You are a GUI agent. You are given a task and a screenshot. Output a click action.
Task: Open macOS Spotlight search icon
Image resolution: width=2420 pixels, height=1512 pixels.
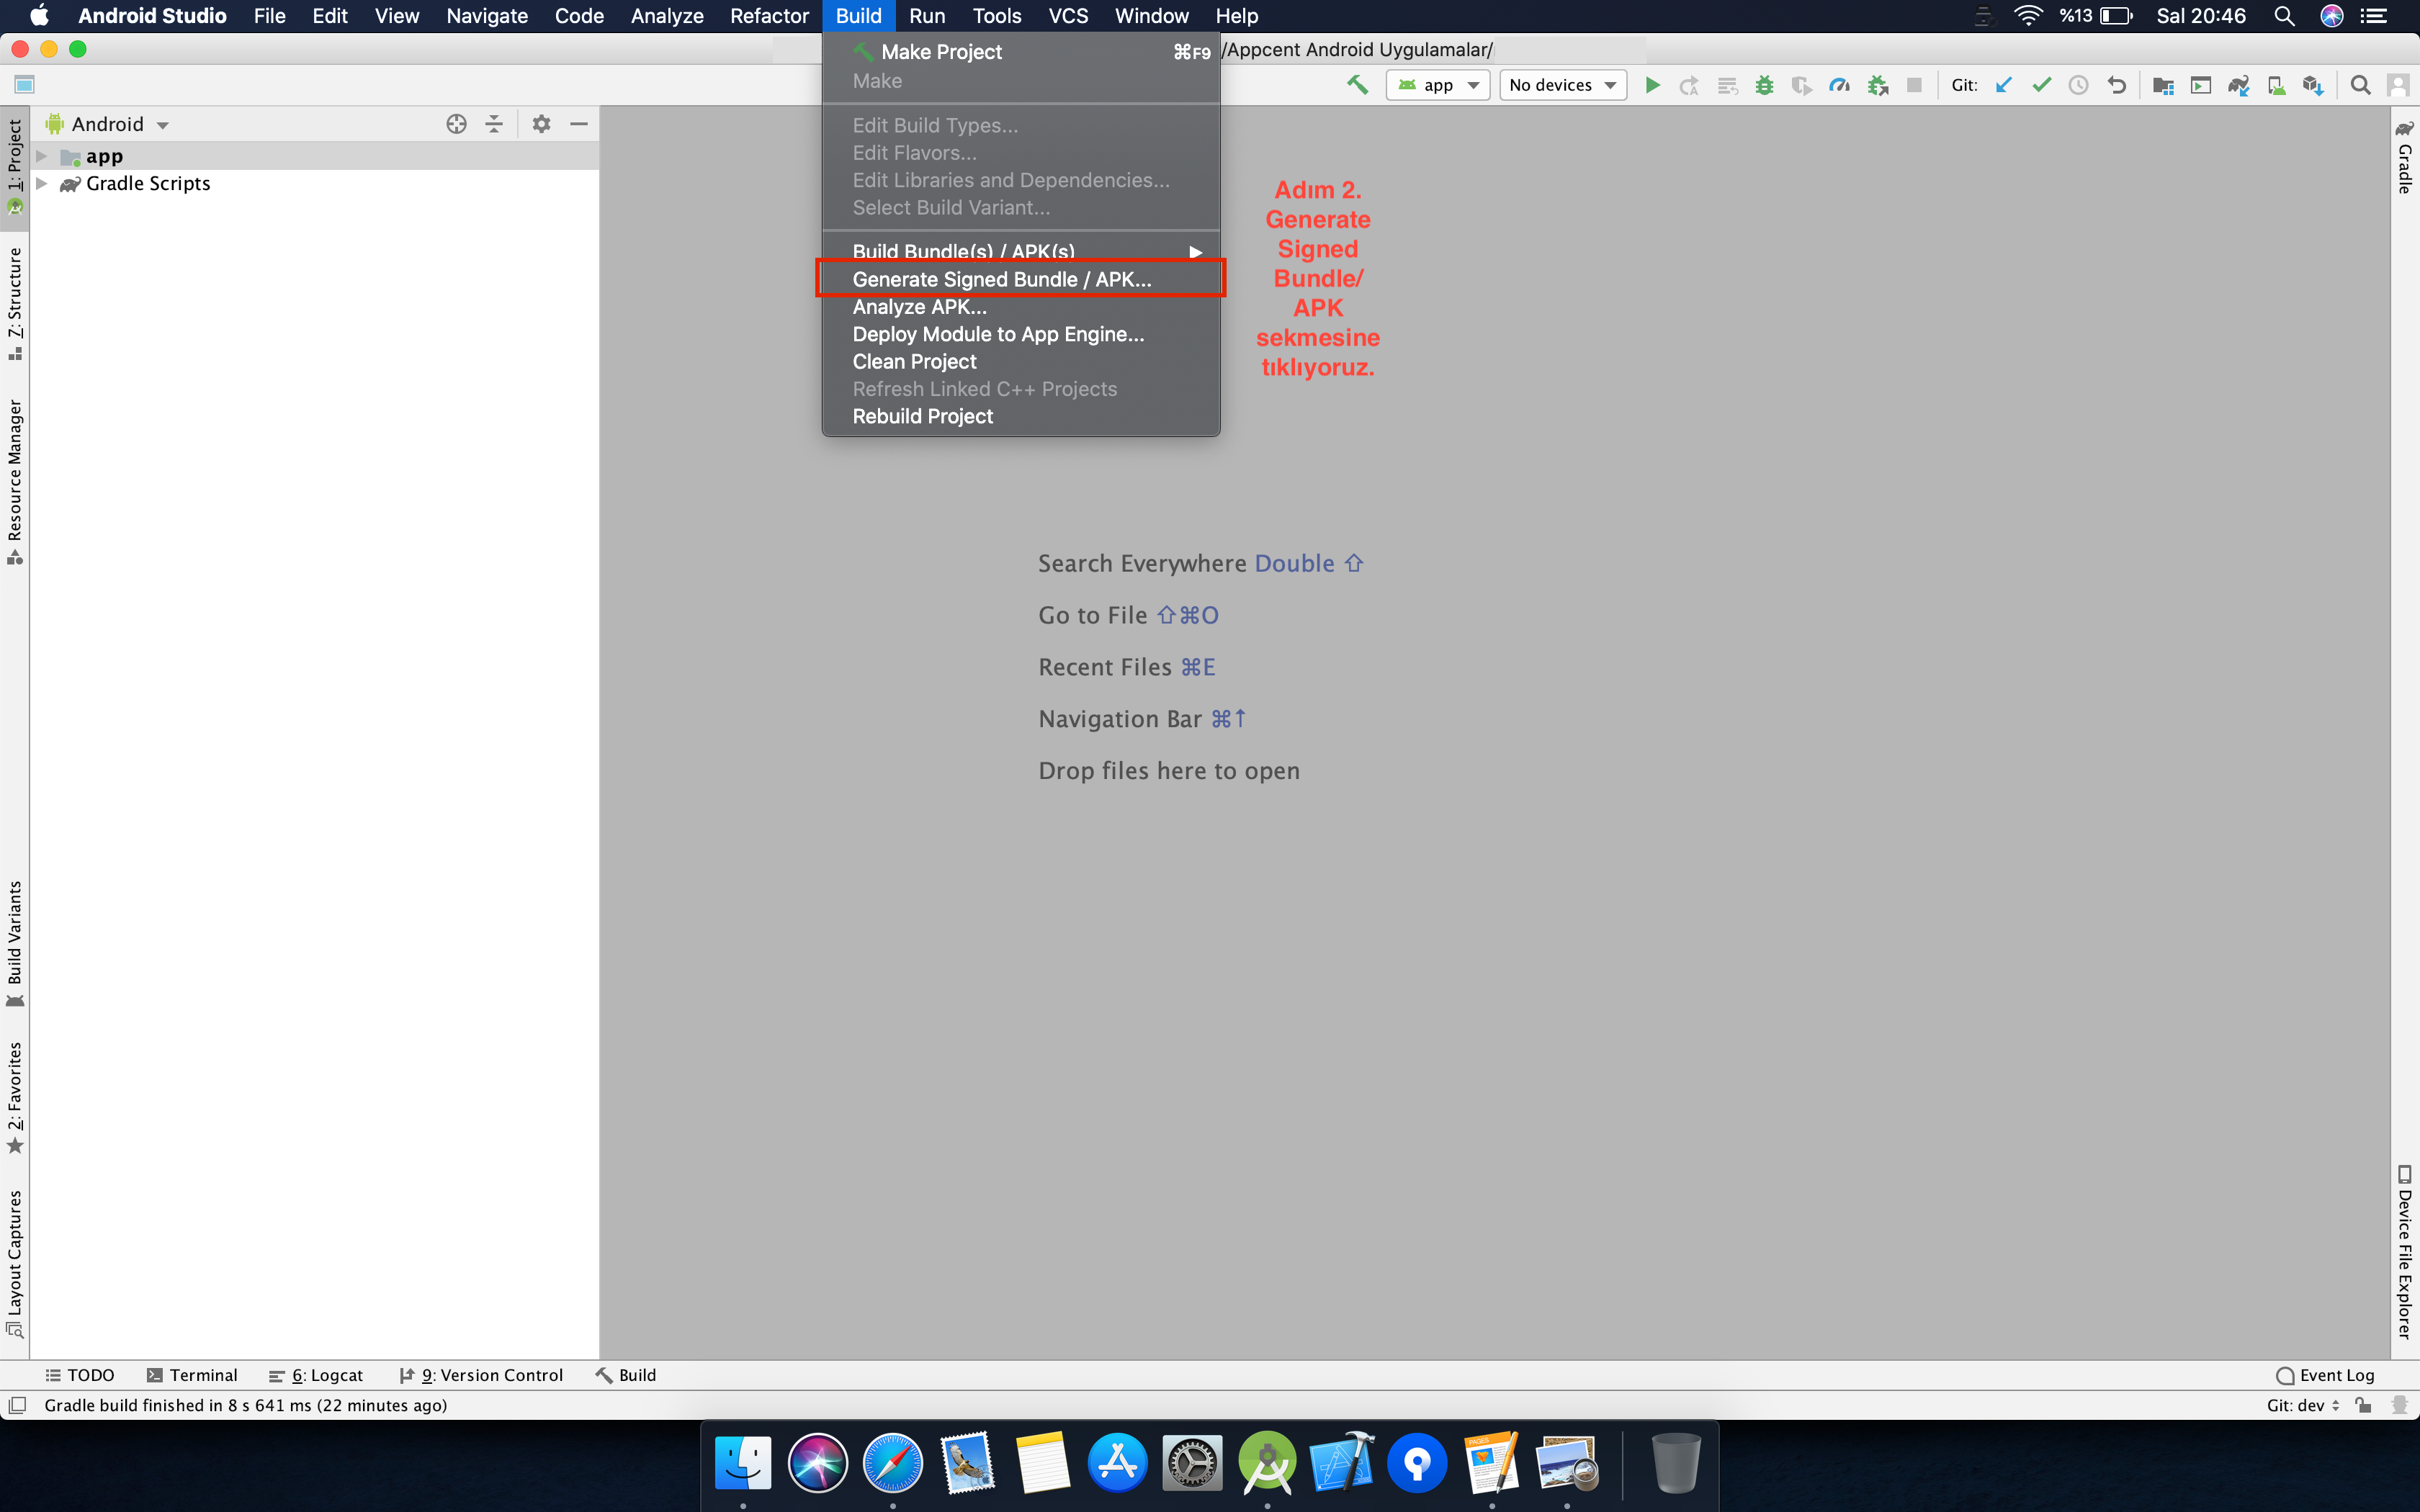click(x=2284, y=16)
